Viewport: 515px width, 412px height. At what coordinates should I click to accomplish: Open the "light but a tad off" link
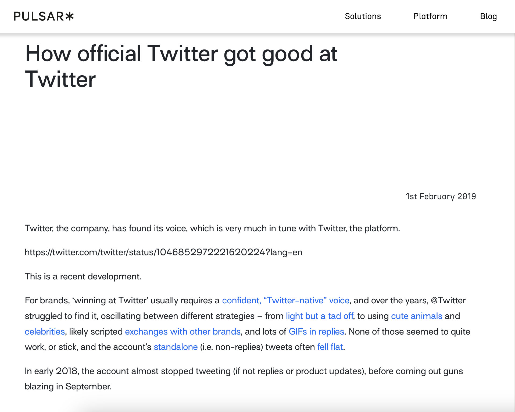pos(319,316)
